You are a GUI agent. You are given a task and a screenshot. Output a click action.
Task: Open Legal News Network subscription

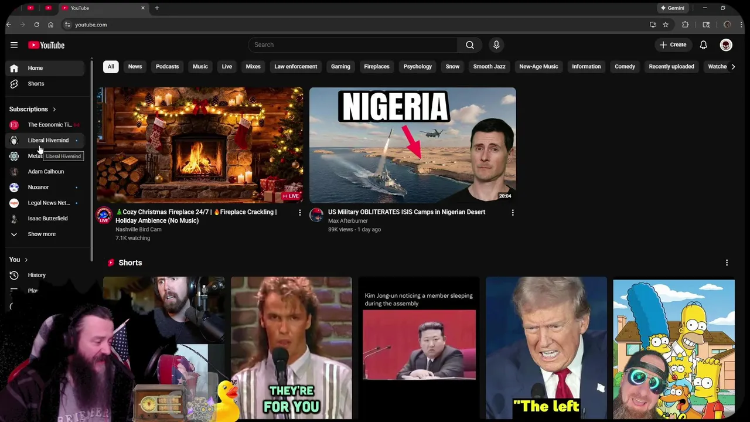point(46,203)
